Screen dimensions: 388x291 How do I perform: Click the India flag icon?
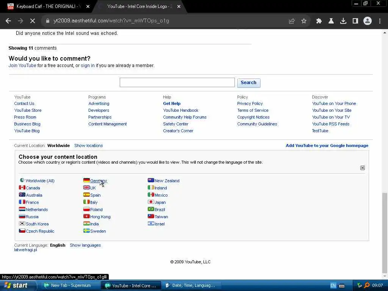(x=86, y=224)
